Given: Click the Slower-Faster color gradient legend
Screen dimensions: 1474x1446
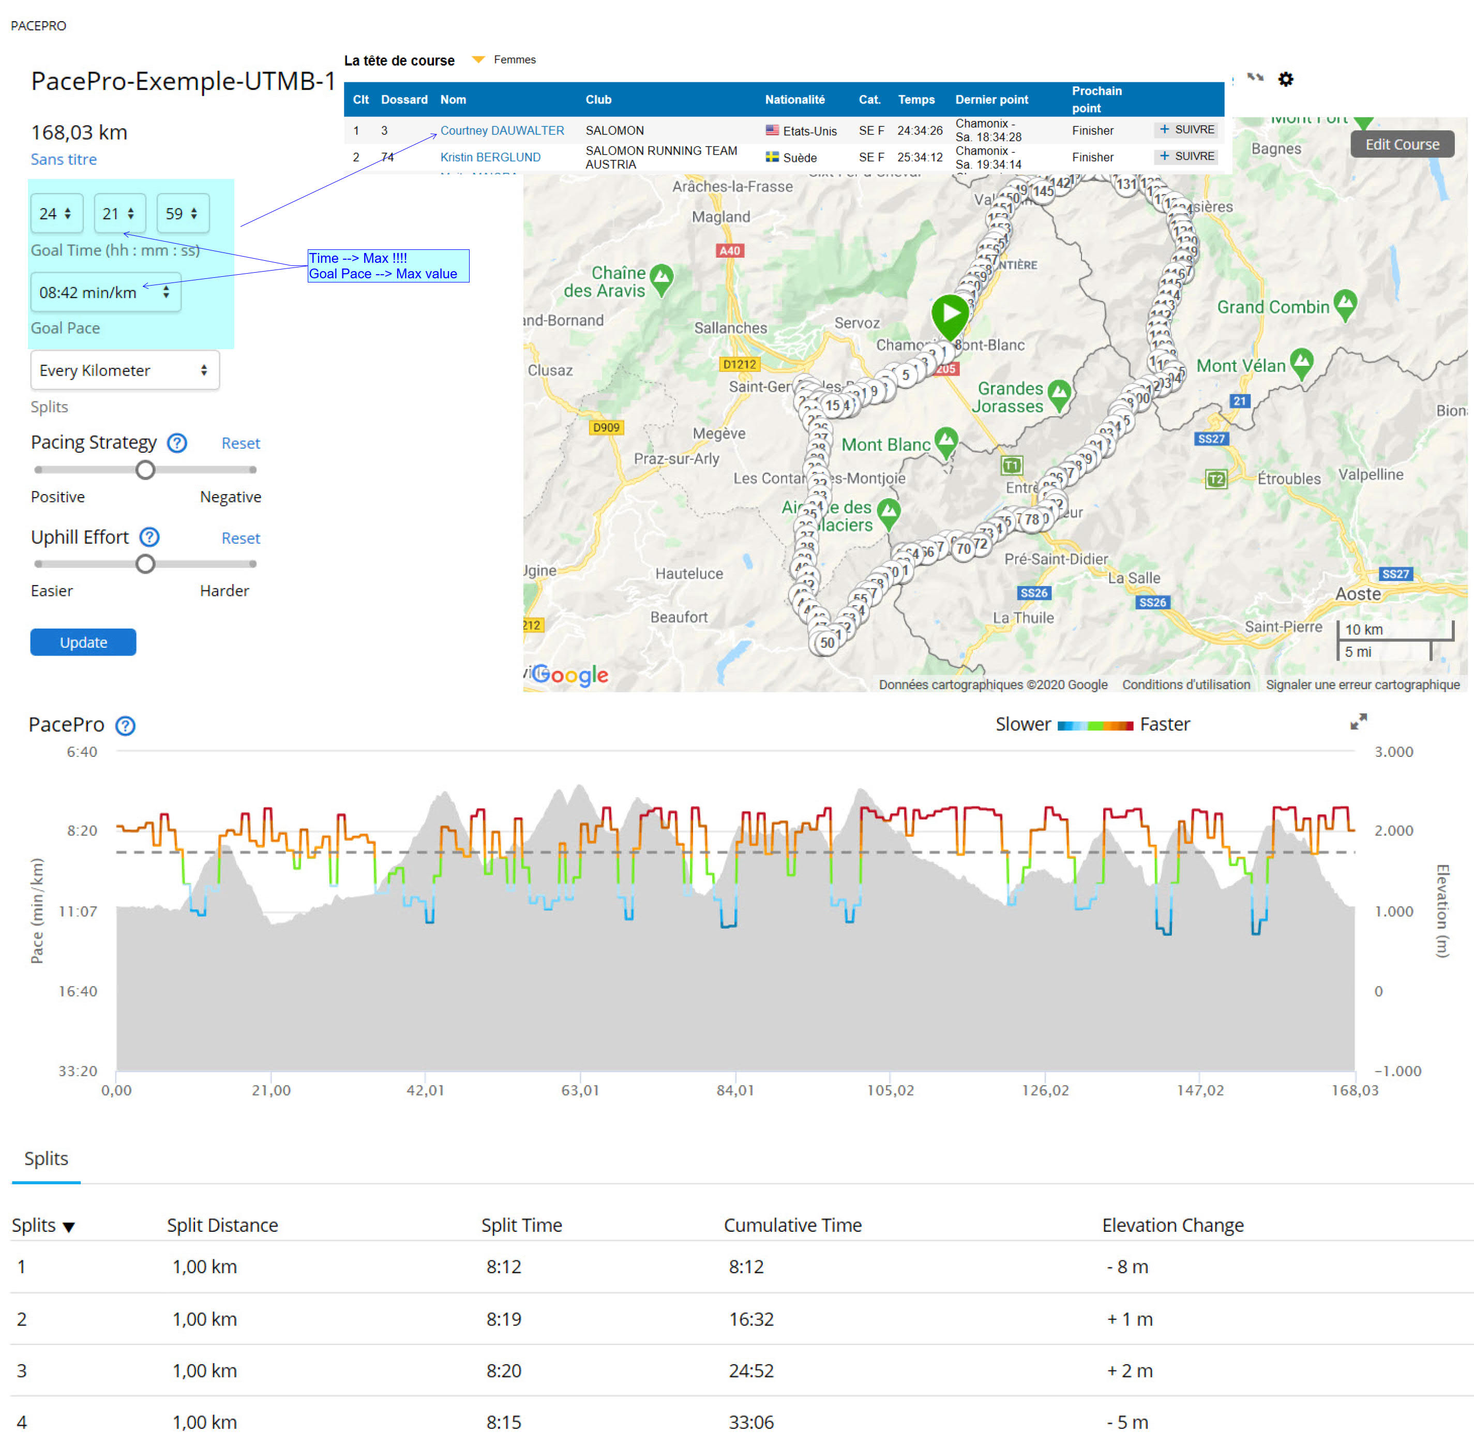Looking at the screenshot, I should 1095,725.
